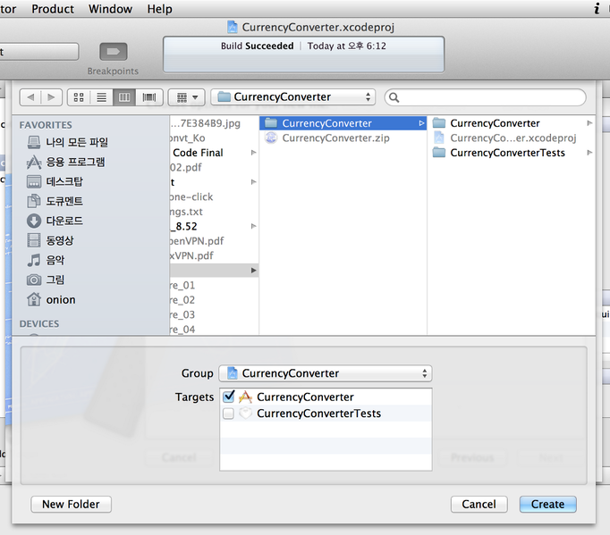610x535 pixels.
Task: Open the Group popup menu
Action: coord(326,373)
